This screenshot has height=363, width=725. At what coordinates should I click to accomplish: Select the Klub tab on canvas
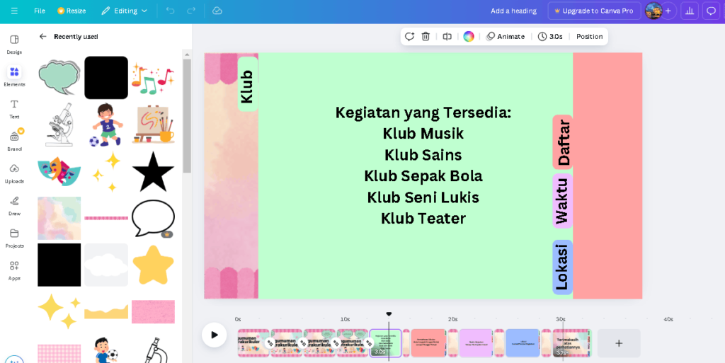pyautogui.click(x=247, y=84)
